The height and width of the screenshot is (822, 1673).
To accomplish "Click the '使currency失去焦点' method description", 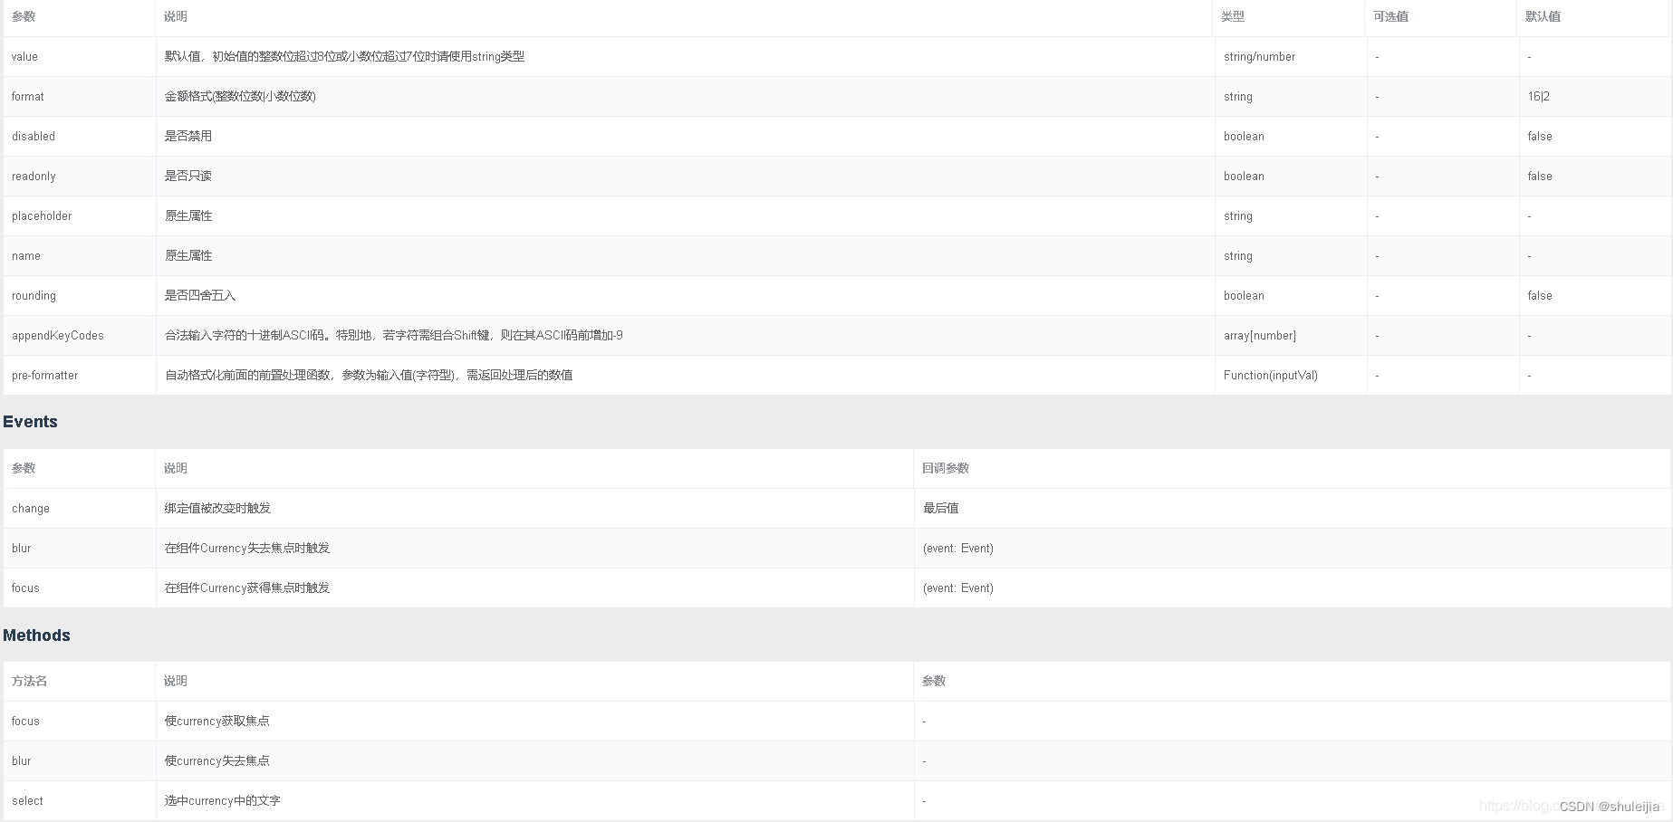I will pyautogui.click(x=216, y=760).
